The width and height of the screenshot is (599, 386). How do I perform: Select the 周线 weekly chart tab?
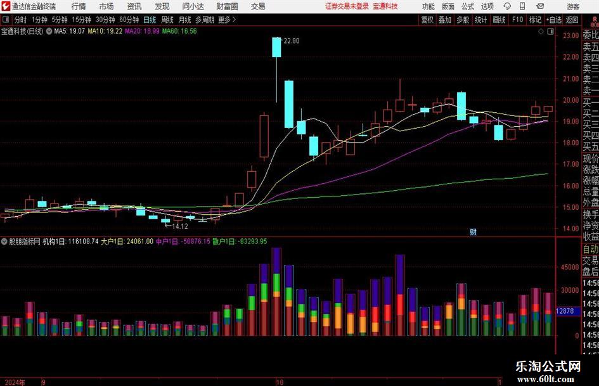[x=167, y=20]
